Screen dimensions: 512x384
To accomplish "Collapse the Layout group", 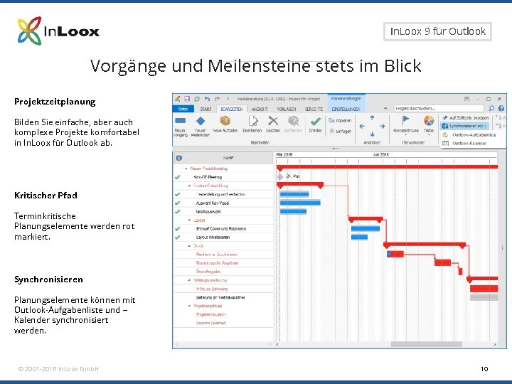I will 189,220.
